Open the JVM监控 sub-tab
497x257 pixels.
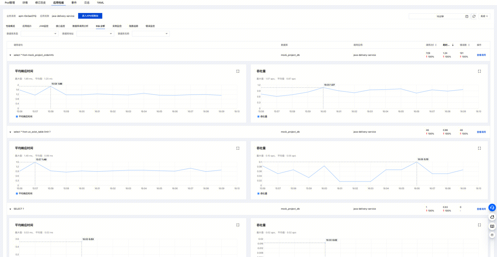click(x=44, y=26)
